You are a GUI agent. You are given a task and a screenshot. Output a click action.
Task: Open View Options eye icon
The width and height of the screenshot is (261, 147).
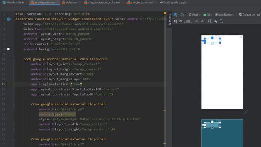pos(175,21)
